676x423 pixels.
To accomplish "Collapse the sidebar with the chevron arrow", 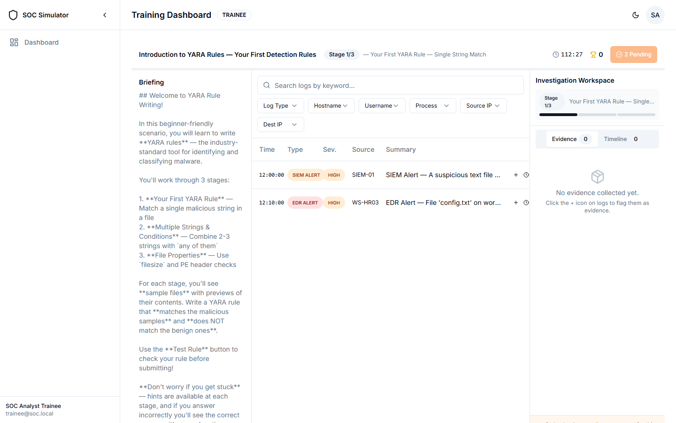I will click(x=105, y=15).
